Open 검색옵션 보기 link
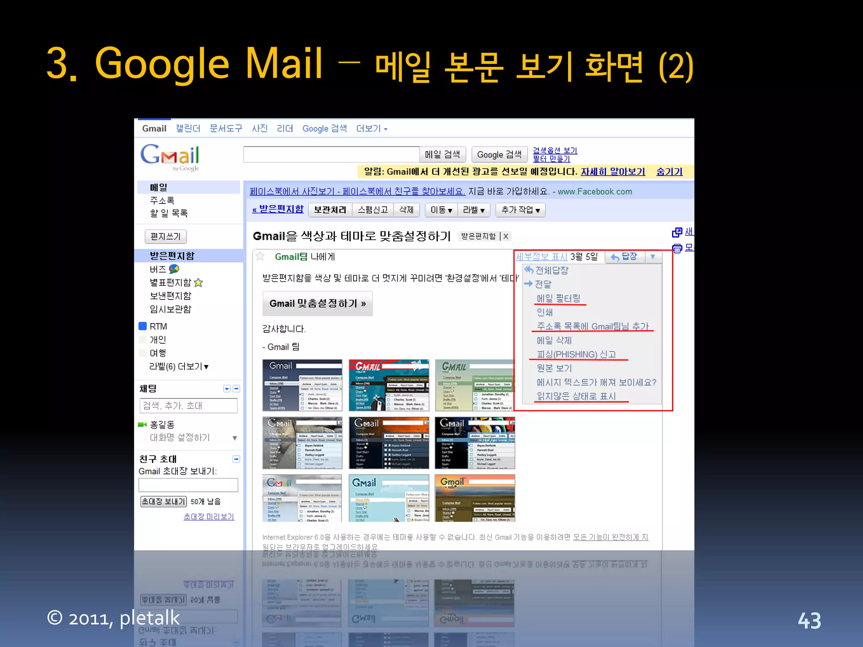 click(555, 150)
